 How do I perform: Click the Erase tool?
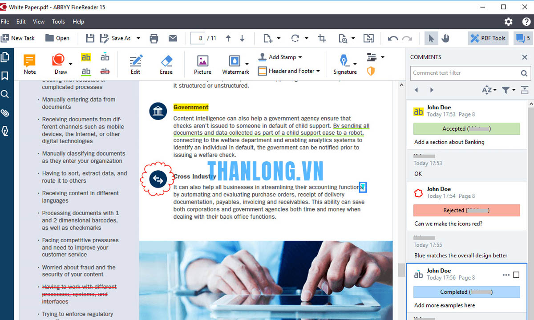pos(166,64)
